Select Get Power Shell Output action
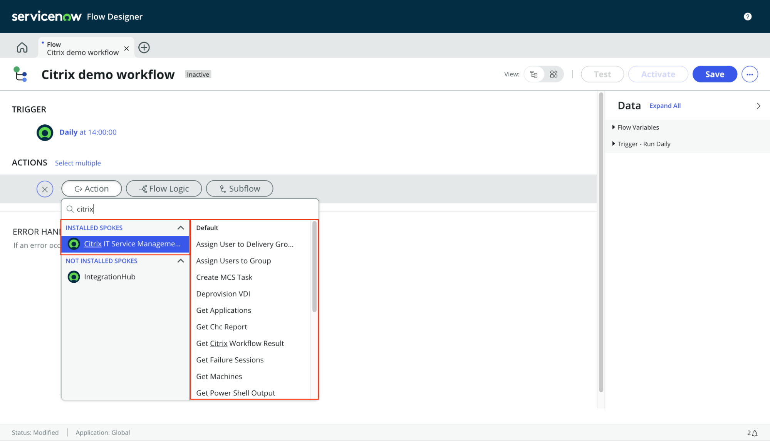This screenshot has height=441, width=770. 236,393
